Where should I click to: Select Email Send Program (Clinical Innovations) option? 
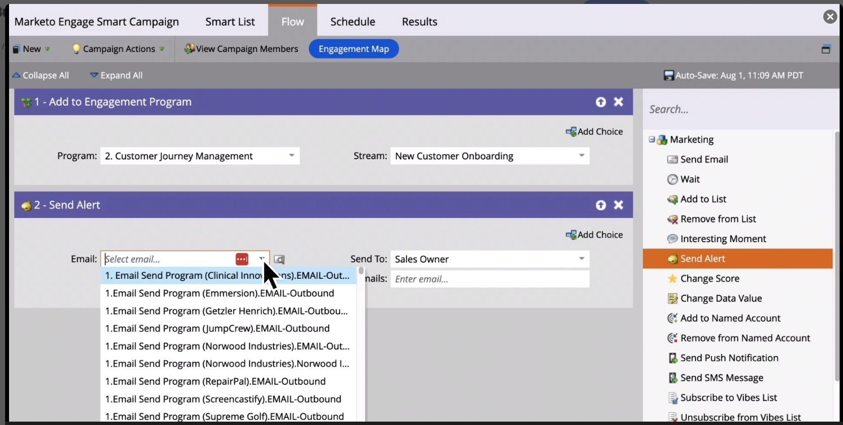click(x=229, y=276)
